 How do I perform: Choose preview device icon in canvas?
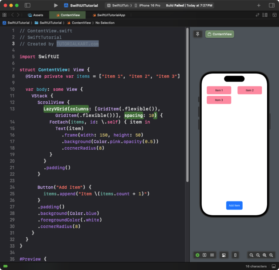235,255
